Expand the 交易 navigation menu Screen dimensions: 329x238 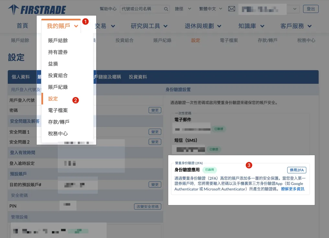105,26
